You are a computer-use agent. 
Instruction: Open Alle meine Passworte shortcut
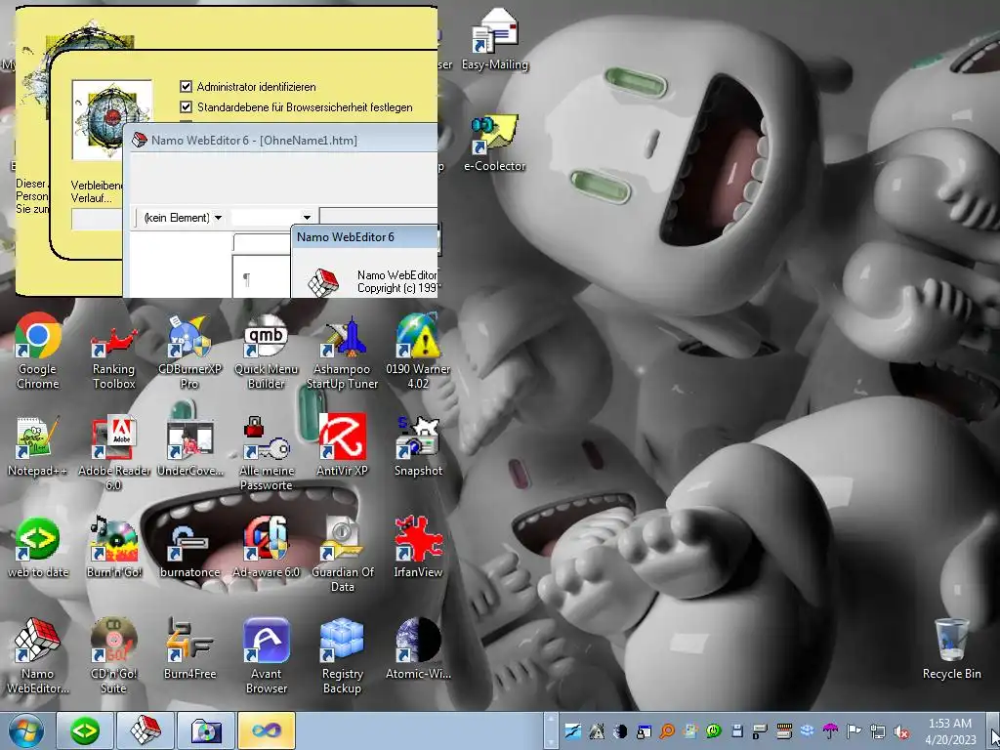266,451
